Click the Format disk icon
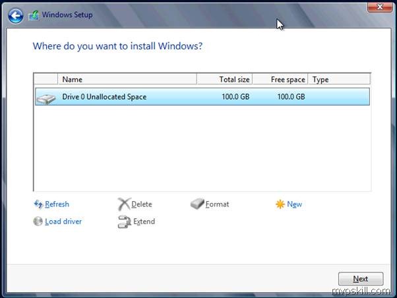Screen dimensions: 397x298 click(x=197, y=204)
